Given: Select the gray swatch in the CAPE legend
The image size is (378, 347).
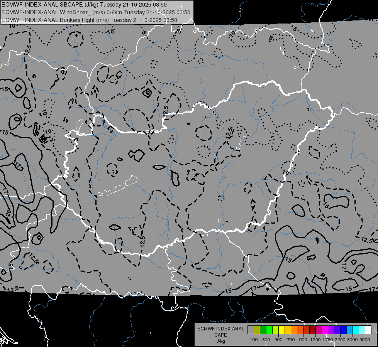Looking at the screenshot, I should pyautogui.click(x=251, y=330).
